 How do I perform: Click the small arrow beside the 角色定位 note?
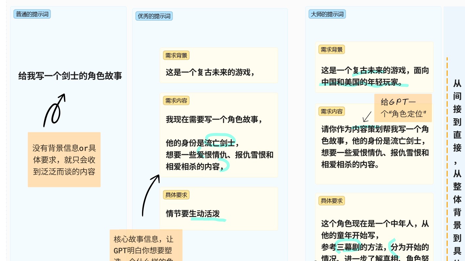(x=367, y=117)
